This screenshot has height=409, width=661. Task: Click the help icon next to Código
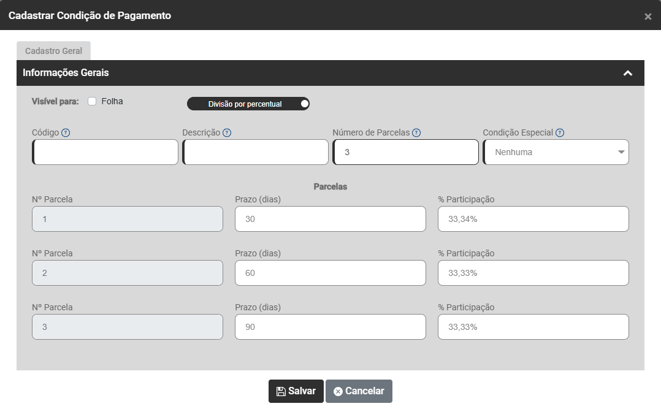[x=66, y=133]
